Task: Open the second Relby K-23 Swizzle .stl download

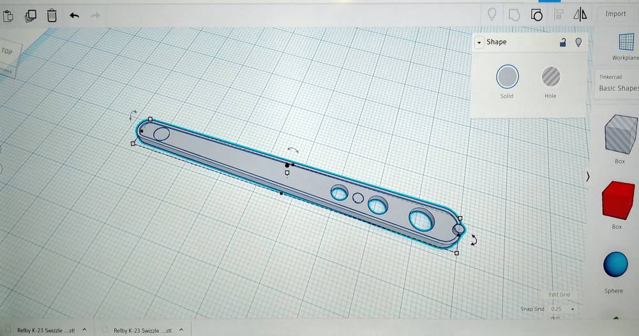Action: click(x=142, y=330)
